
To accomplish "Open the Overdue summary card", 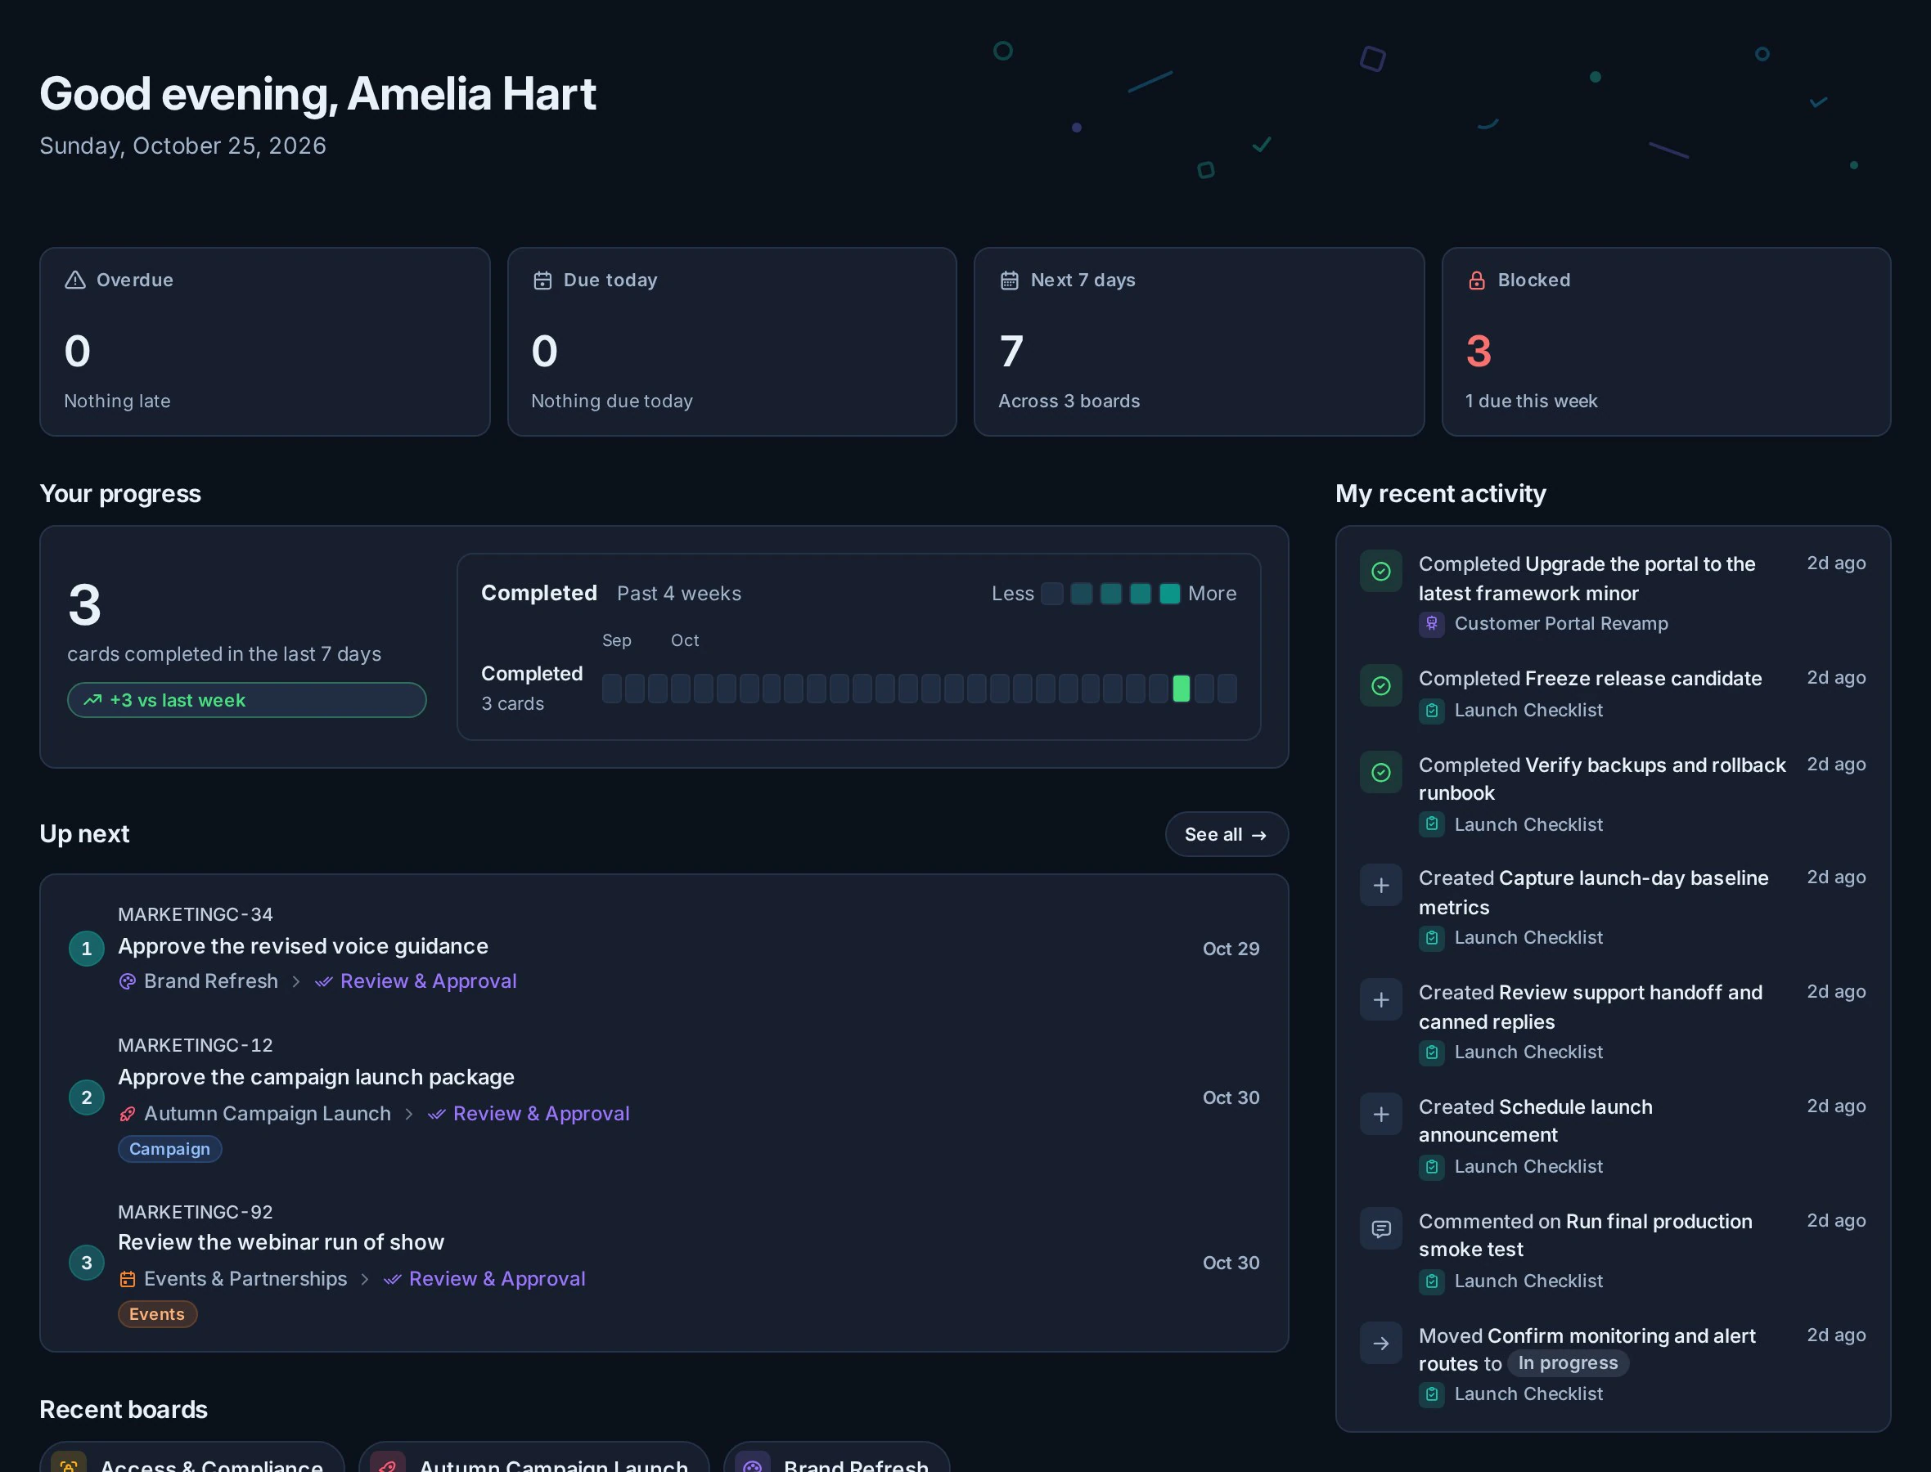I will pyautogui.click(x=265, y=342).
